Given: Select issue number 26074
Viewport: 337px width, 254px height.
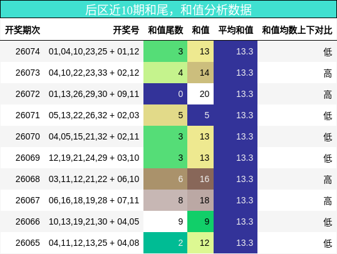Looking at the screenshot, I should (x=28, y=51).
